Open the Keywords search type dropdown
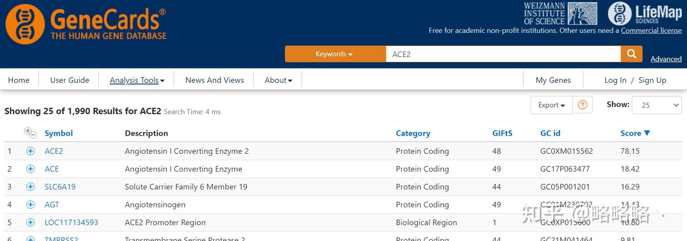 [x=335, y=54]
